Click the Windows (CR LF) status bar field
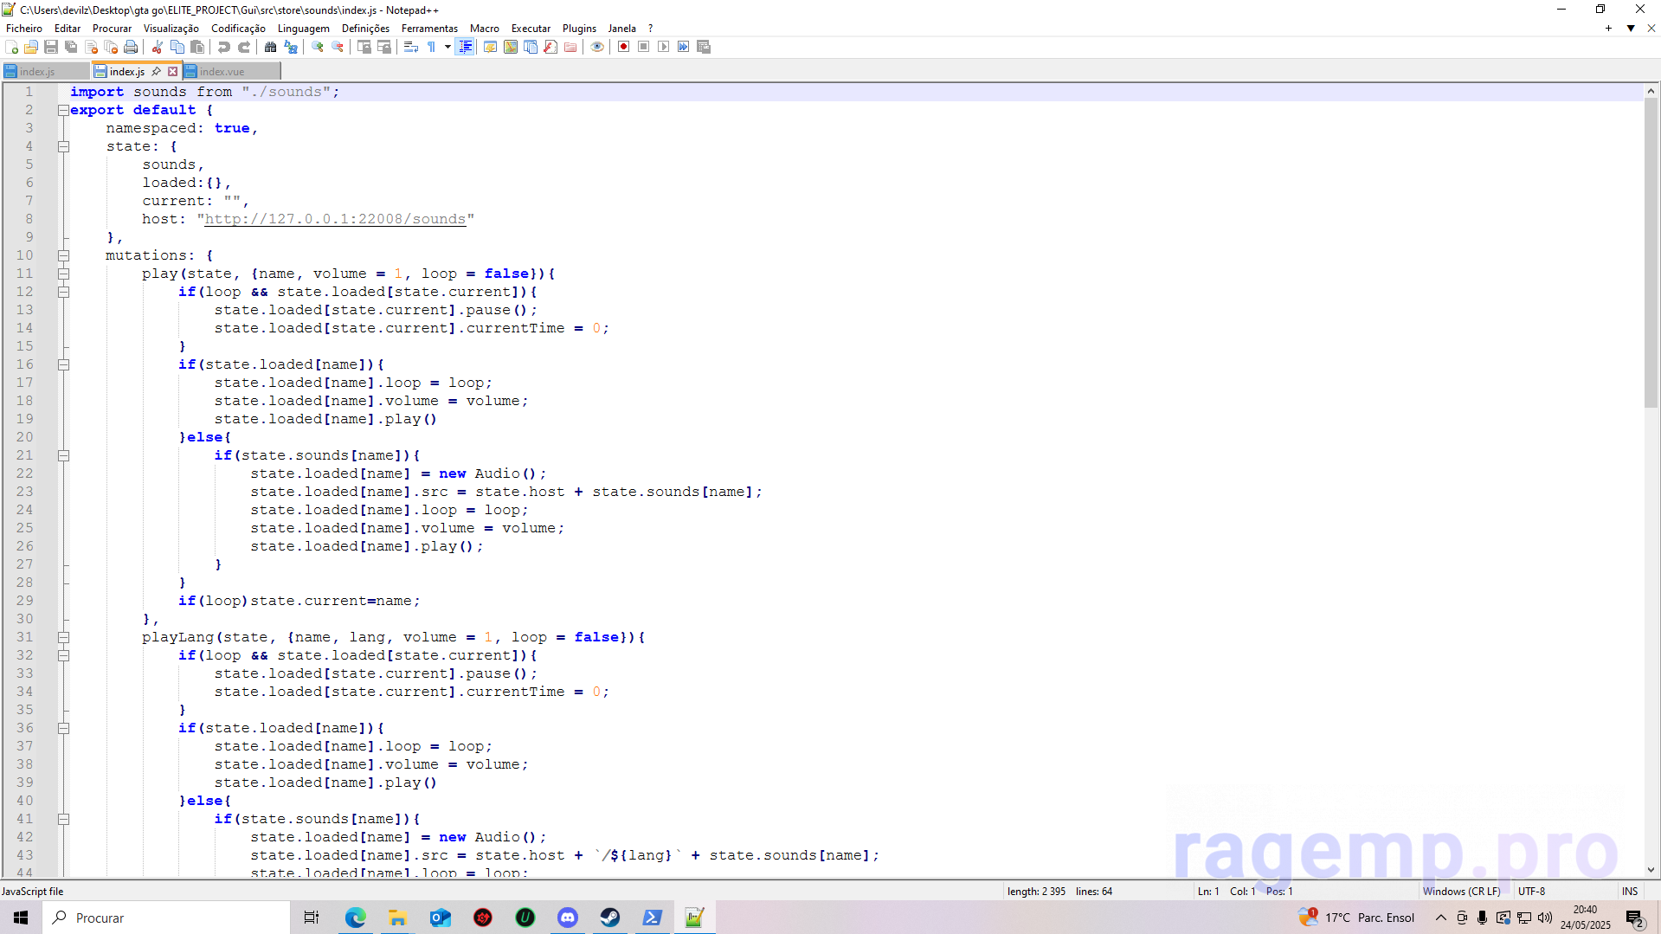 tap(1461, 891)
